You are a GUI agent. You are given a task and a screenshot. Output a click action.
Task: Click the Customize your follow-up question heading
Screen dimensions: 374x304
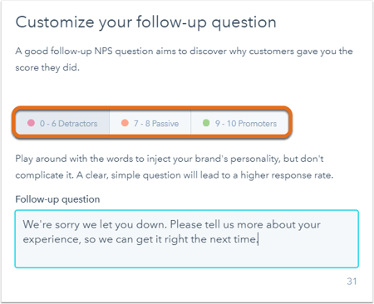tap(145, 22)
